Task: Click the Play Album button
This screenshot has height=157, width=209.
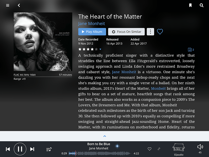Action: pyautogui.click(x=92, y=32)
